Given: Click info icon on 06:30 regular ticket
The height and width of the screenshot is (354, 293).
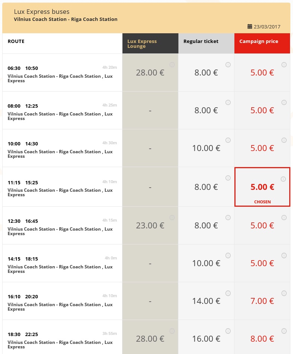Looking at the screenshot, I should tap(228, 65).
